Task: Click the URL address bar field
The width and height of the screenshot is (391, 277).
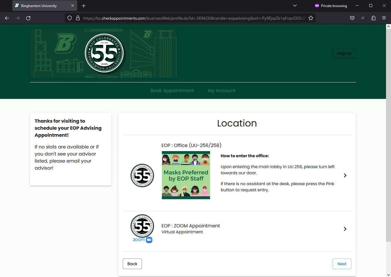Action: coord(194,18)
